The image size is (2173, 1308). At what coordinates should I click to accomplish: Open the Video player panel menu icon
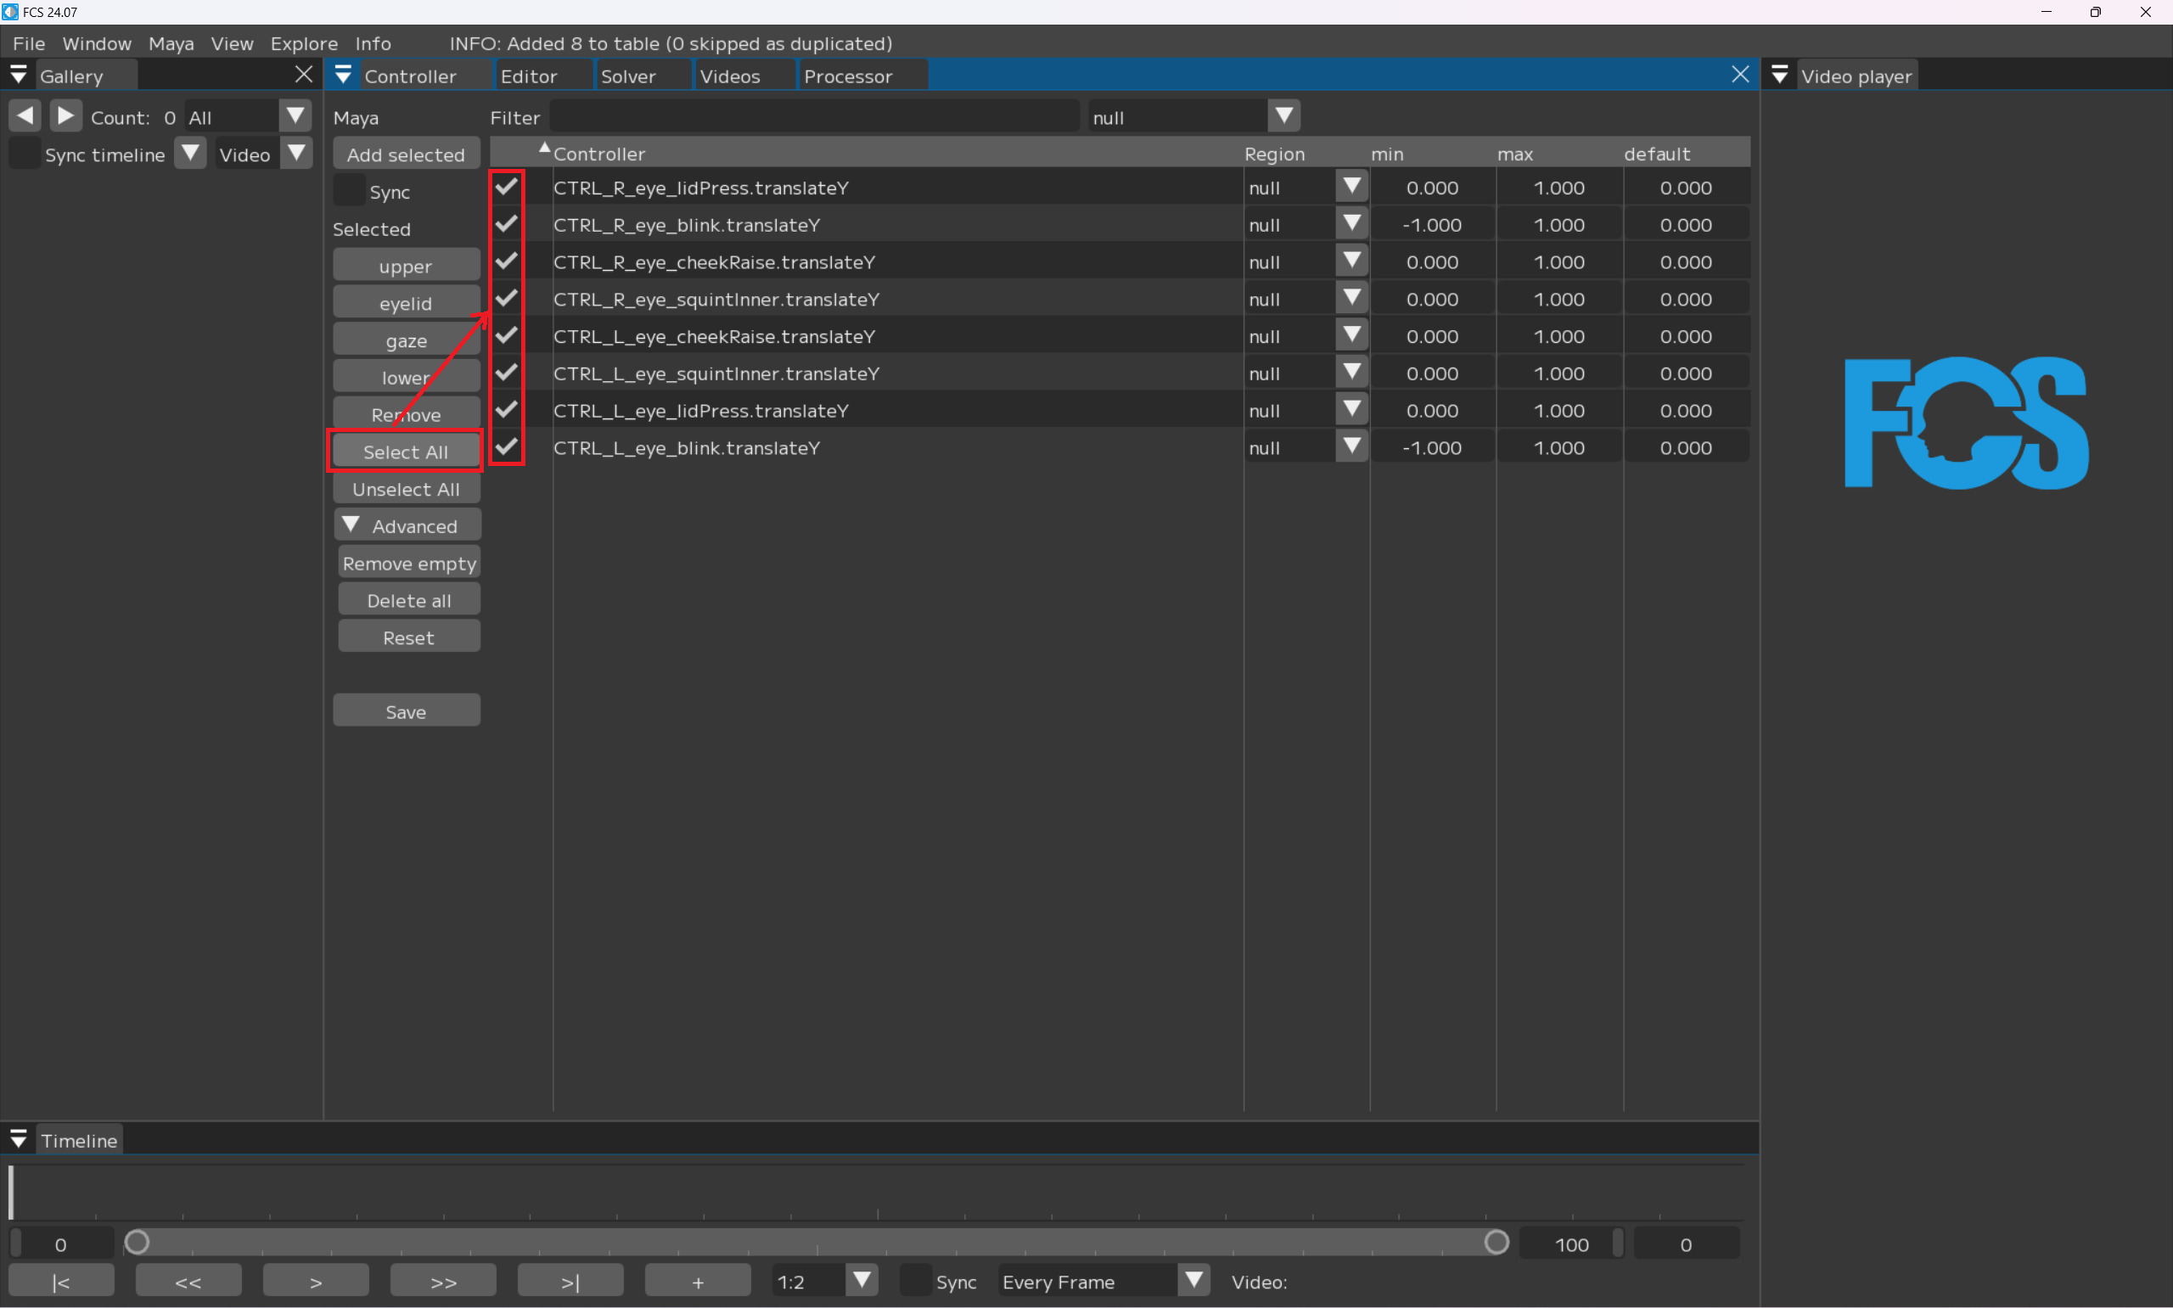click(1779, 75)
